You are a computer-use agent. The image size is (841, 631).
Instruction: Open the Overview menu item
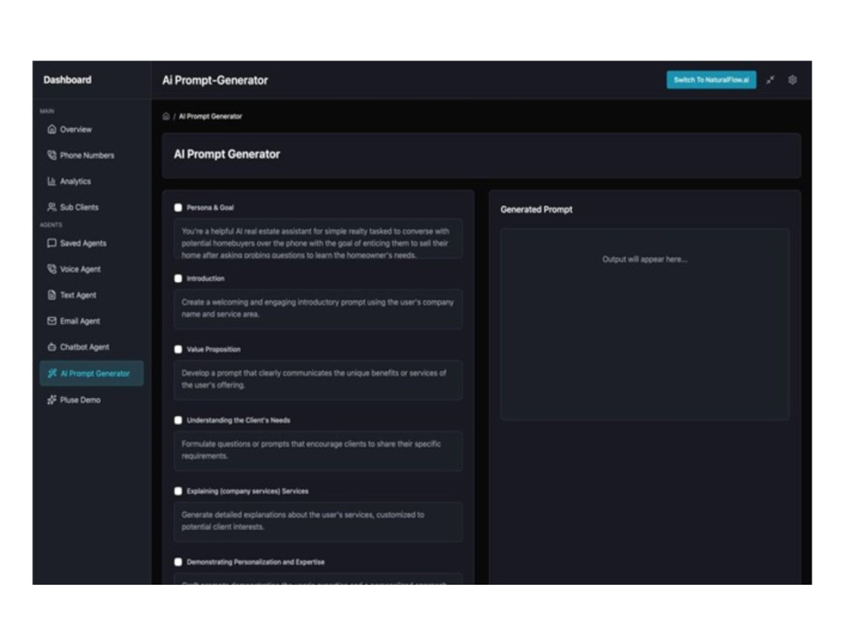92,130
